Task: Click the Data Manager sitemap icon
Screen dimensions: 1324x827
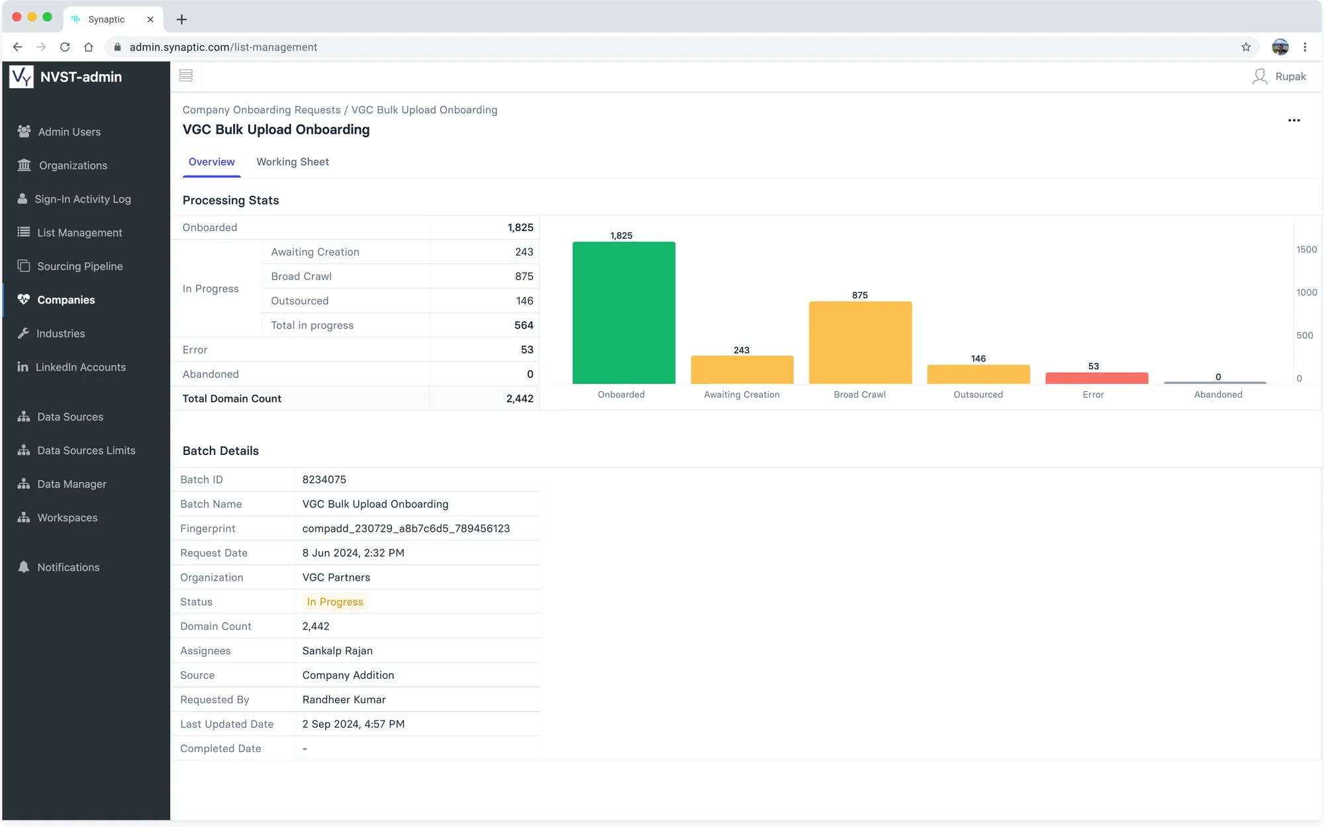Action: [x=24, y=484]
